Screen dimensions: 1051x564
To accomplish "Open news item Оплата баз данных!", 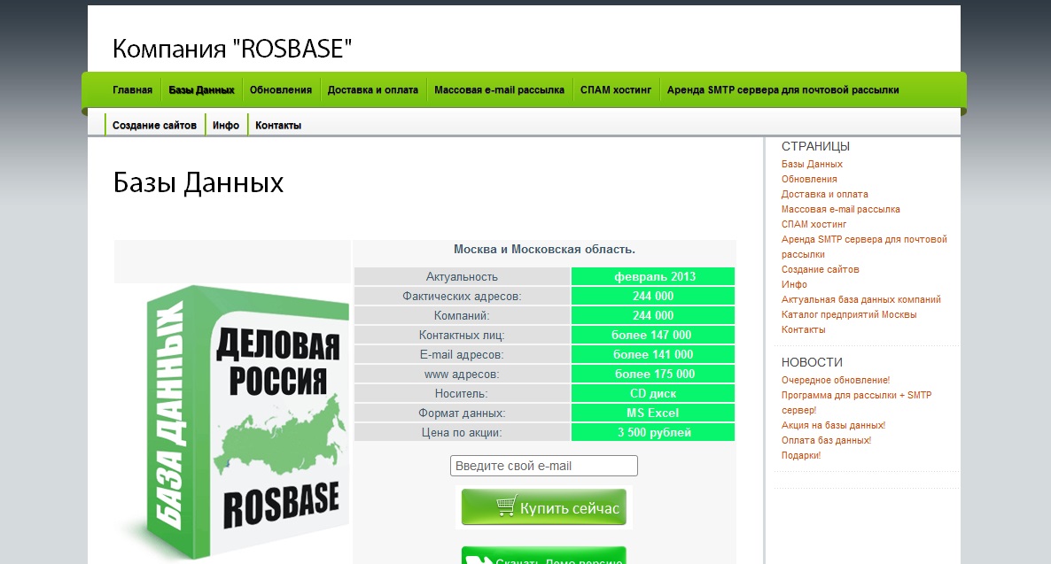I will (826, 440).
